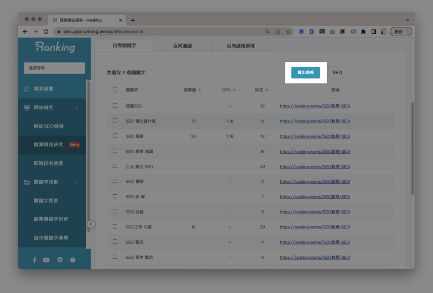Open the browser tab list chevron
Viewport: 433px width, 293px height.
(x=408, y=20)
